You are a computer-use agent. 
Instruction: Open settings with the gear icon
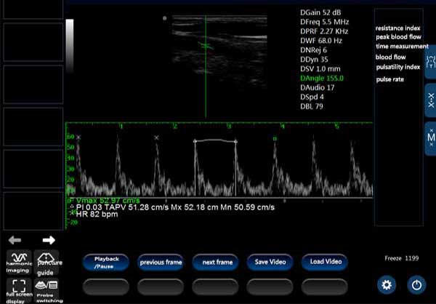click(x=386, y=284)
